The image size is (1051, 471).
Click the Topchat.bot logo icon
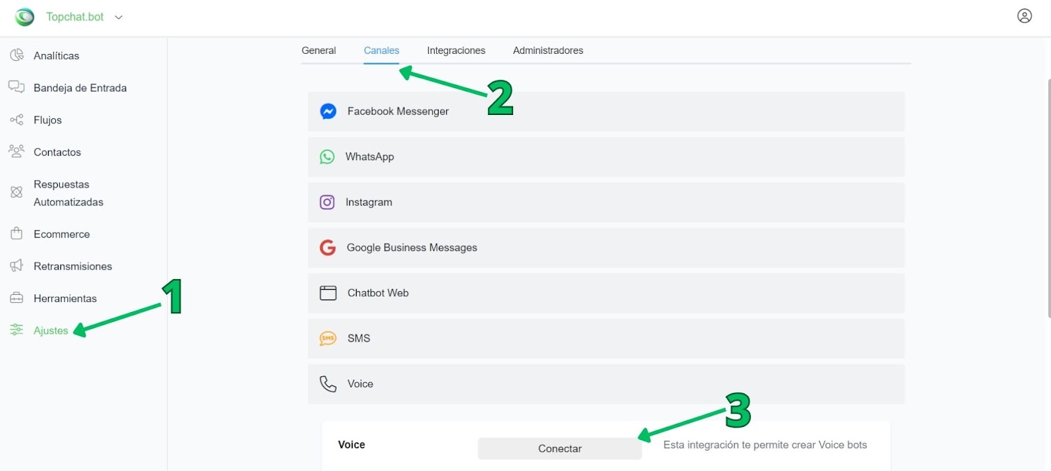click(x=25, y=17)
